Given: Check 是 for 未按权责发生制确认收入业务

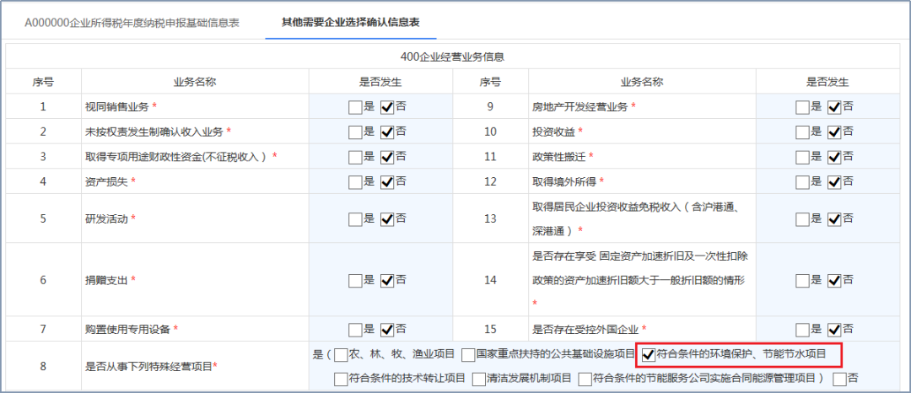Looking at the screenshot, I should (355, 132).
